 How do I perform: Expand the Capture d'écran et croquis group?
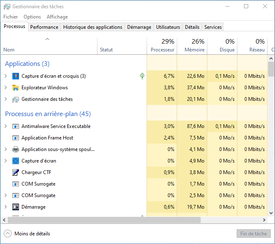click(6, 76)
